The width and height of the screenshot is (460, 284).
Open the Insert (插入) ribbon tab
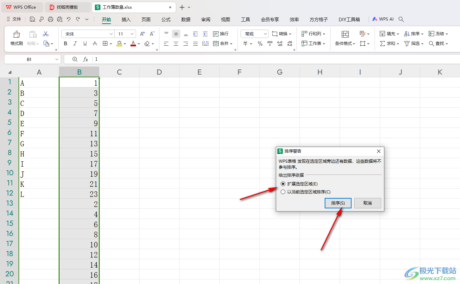126,20
